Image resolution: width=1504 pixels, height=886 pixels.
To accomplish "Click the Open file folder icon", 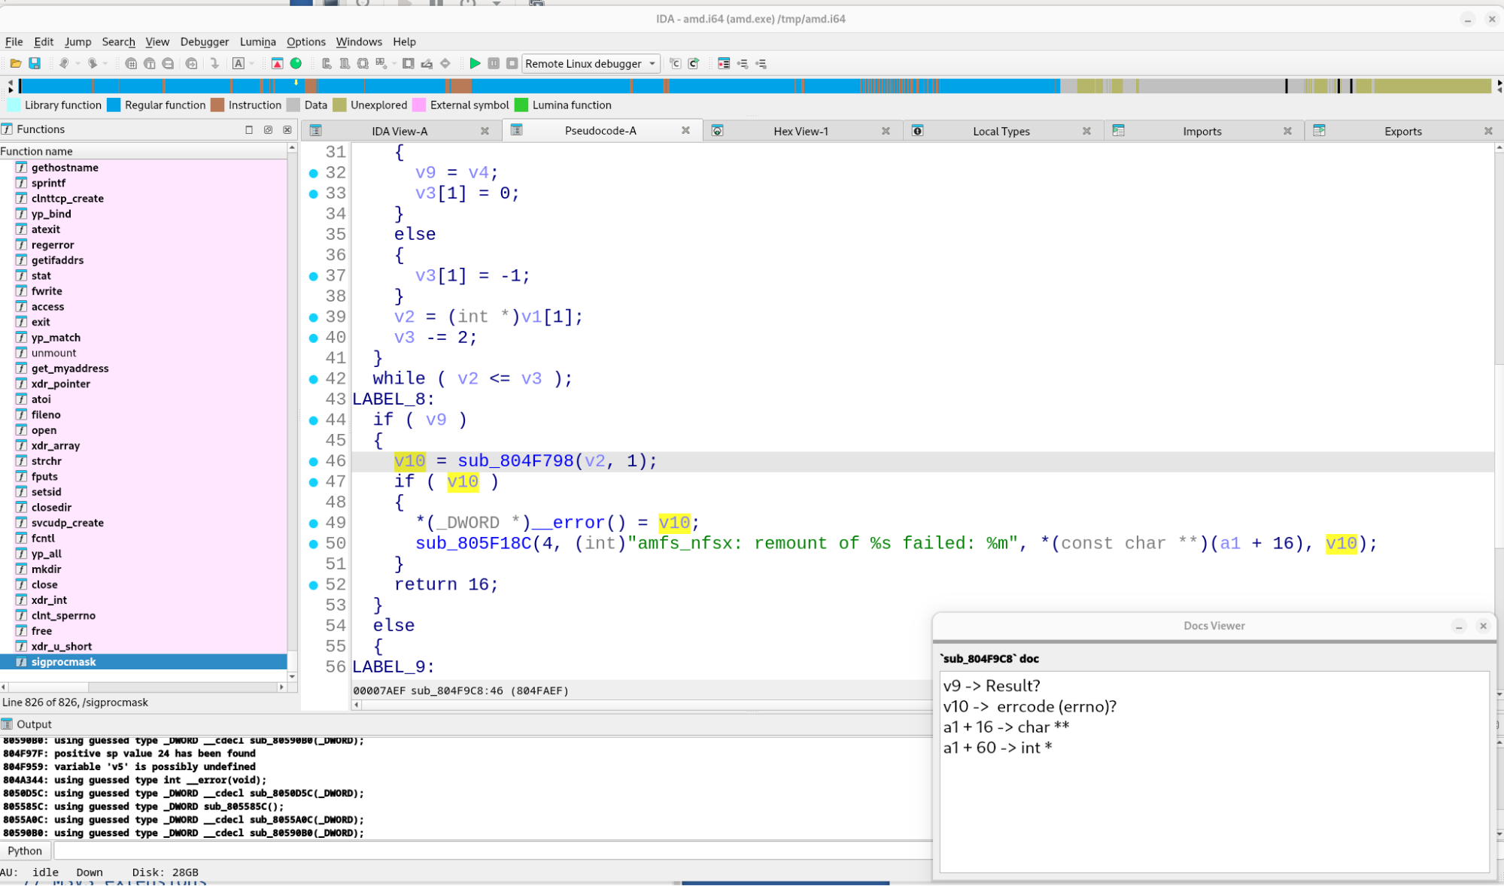I will (15, 64).
